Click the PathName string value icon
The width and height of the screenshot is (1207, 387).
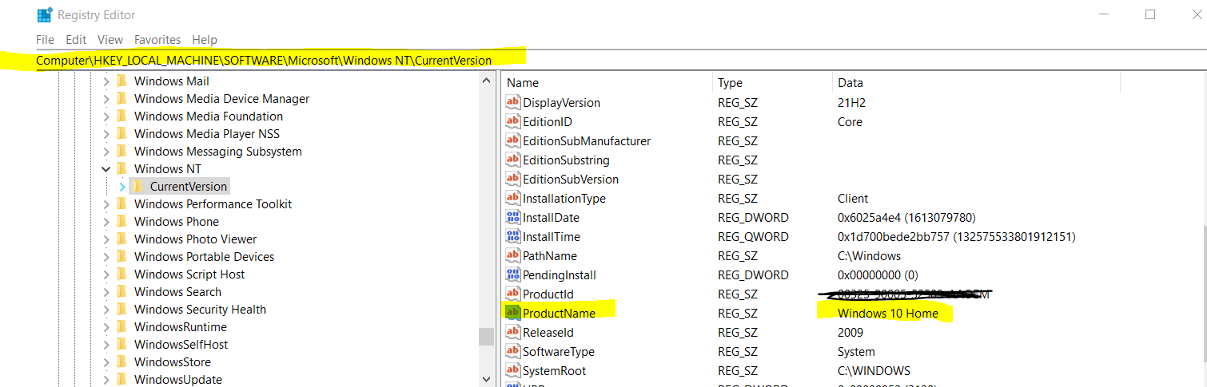coord(513,255)
